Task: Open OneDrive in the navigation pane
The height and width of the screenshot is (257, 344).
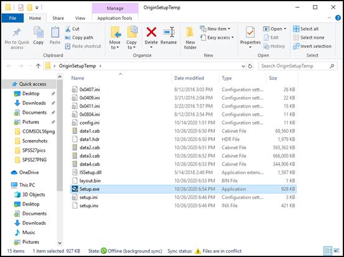Action: pyautogui.click(x=29, y=172)
